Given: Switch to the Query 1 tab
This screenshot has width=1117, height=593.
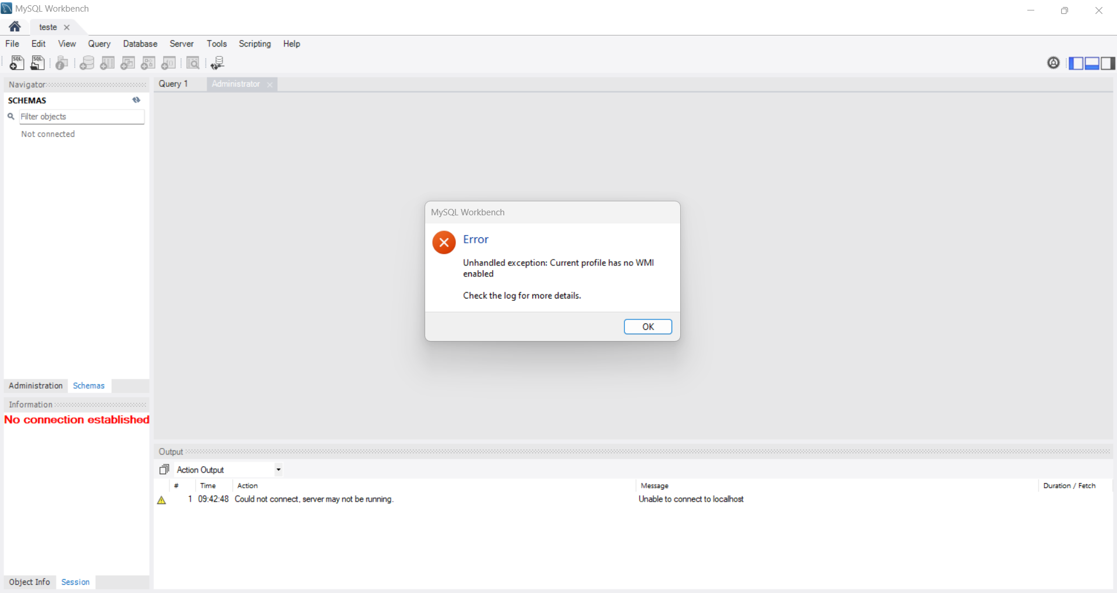Looking at the screenshot, I should point(174,84).
